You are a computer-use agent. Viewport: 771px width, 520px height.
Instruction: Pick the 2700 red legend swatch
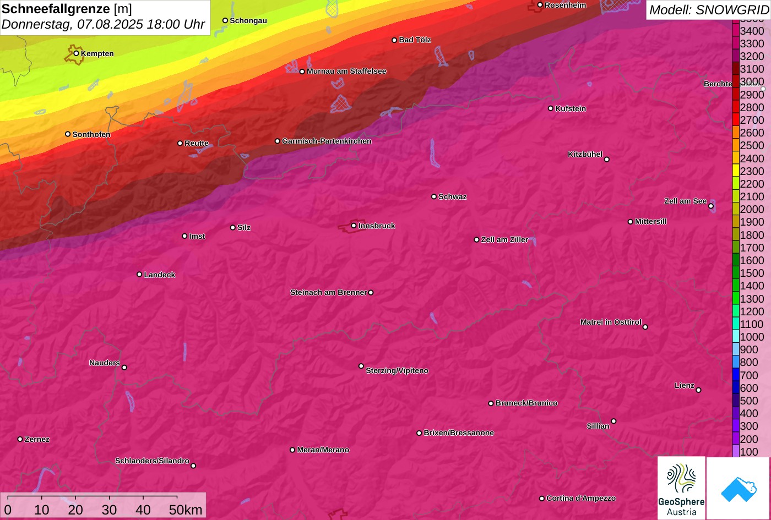[736, 120]
